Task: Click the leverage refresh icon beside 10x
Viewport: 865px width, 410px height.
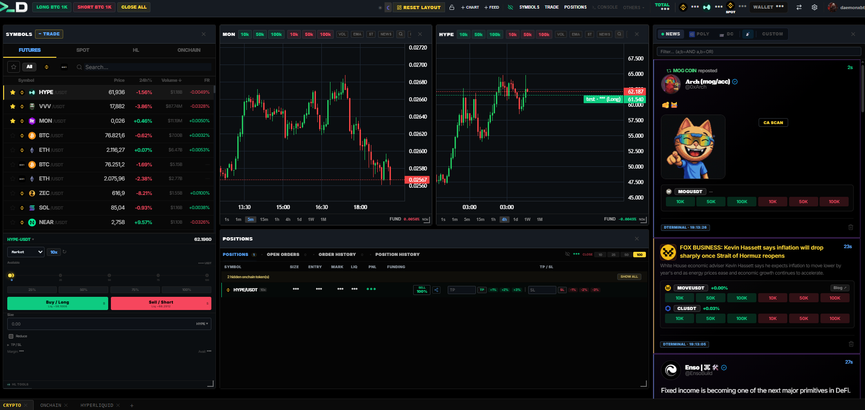Action: [x=65, y=251]
